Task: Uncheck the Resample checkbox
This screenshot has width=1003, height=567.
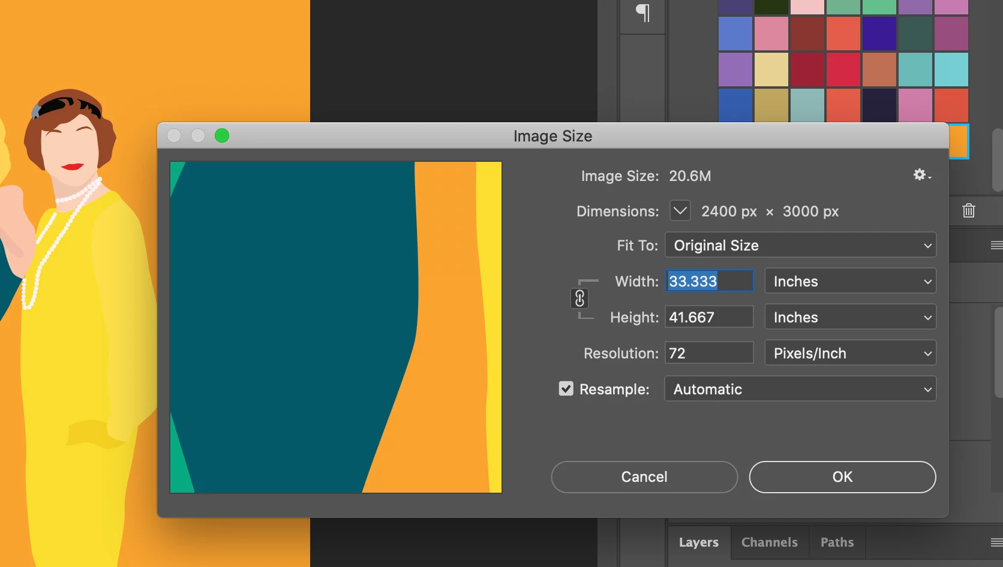Action: pos(566,389)
